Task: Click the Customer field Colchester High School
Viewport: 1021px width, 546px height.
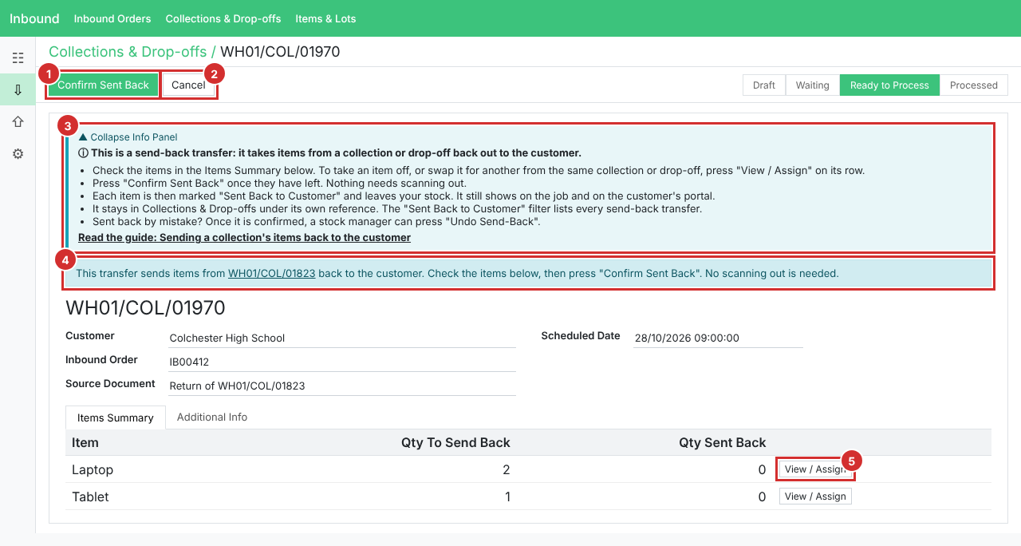Action: pyautogui.click(x=341, y=338)
